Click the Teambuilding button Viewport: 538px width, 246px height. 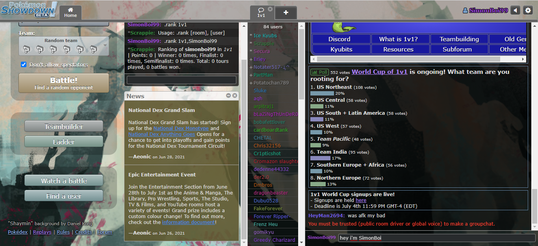(459, 39)
